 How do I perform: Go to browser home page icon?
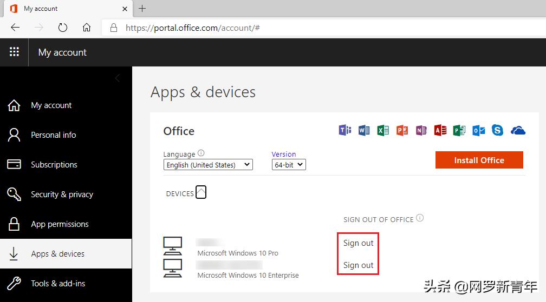tap(87, 28)
